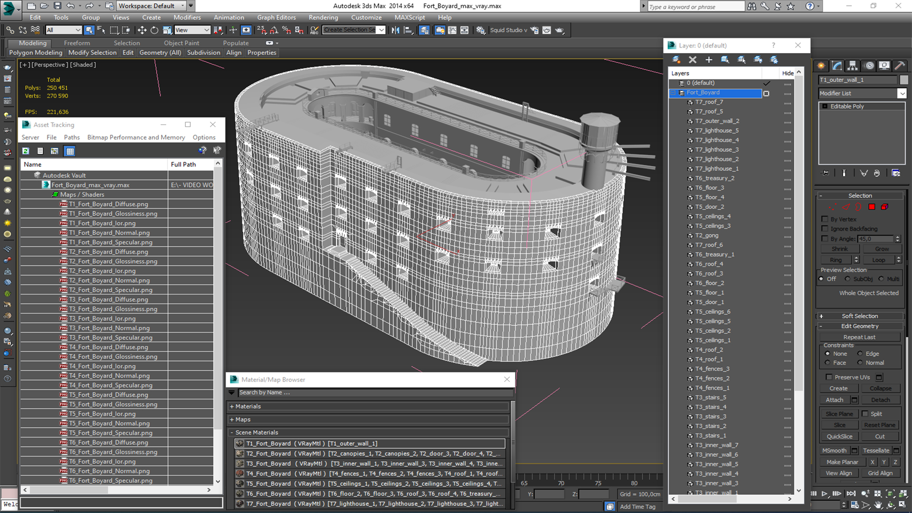
Task: Open reference coordinate View dropdown
Action: click(x=206, y=30)
